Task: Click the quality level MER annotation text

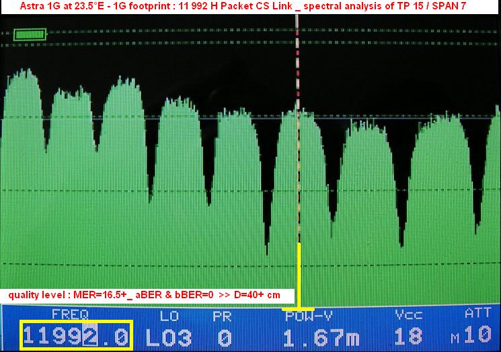Action: click(x=147, y=295)
